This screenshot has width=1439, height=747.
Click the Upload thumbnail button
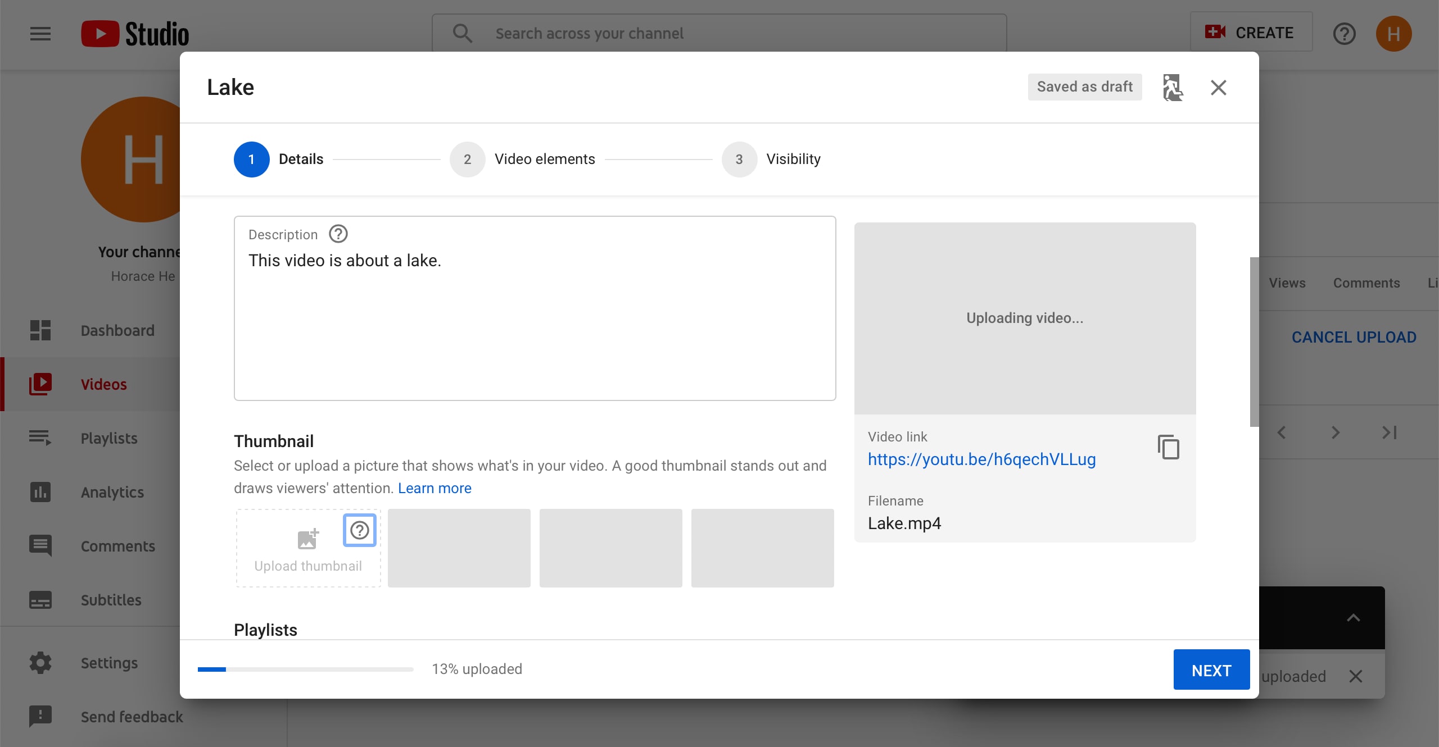[x=307, y=548]
